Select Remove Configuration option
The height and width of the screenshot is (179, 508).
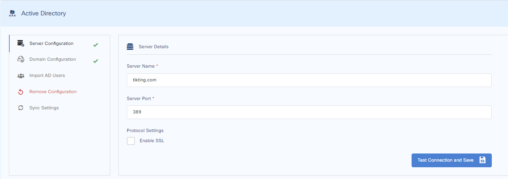[53, 92]
